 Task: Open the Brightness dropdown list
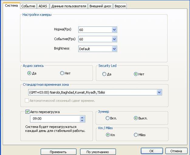(x=114, y=49)
